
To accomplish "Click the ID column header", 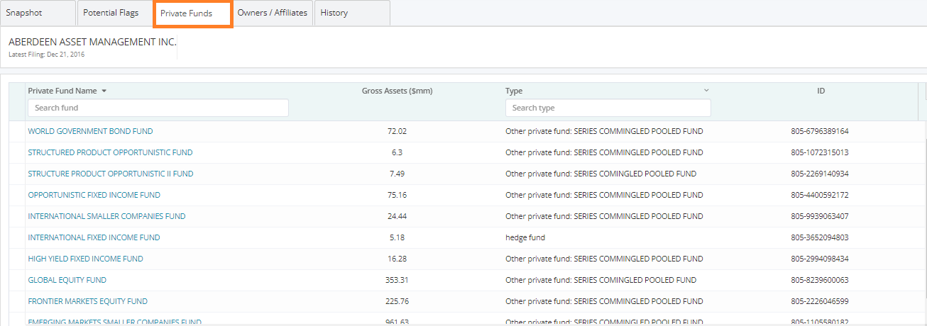I will pyautogui.click(x=821, y=91).
